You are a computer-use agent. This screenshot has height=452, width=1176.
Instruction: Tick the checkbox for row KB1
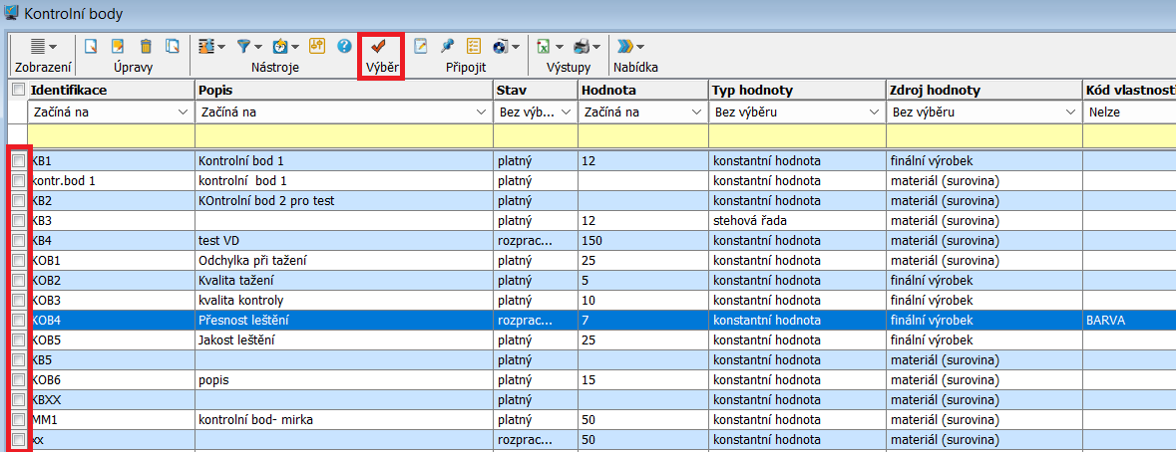tap(18, 160)
